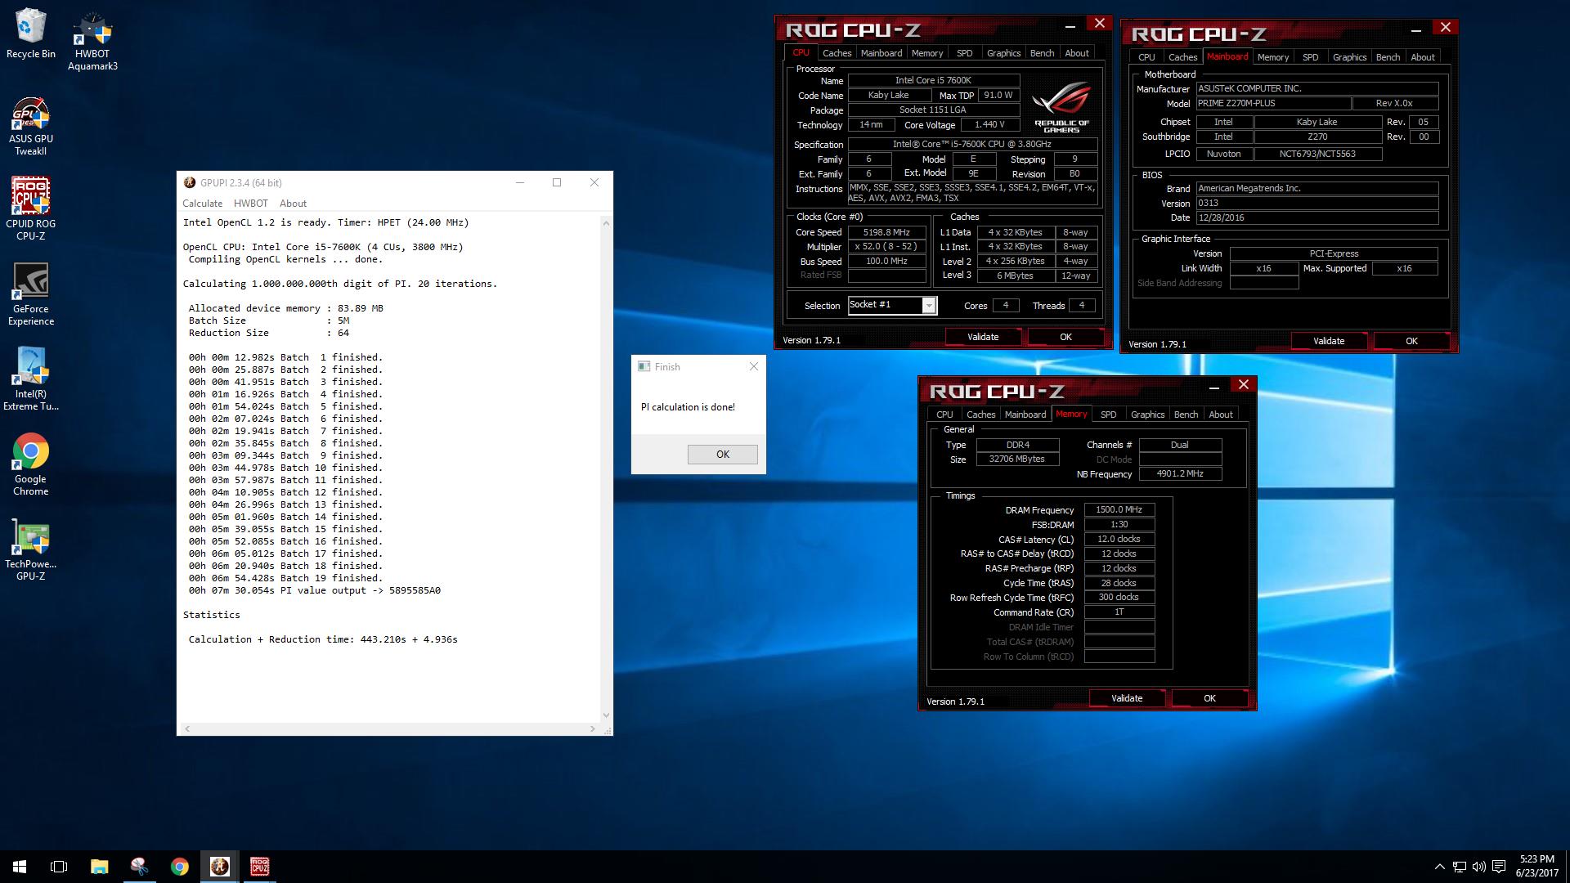The width and height of the screenshot is (1570, 883).
Task: Click the DRAM Frequency 1500.0 MHz field
Action: tap(1119, 509)
